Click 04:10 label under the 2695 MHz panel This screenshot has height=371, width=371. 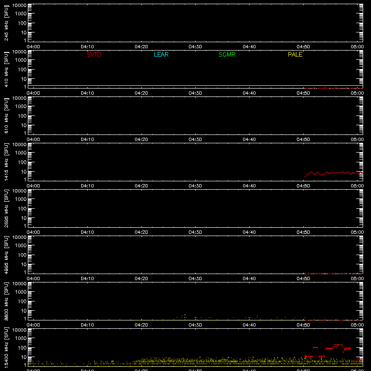[87, 232]
